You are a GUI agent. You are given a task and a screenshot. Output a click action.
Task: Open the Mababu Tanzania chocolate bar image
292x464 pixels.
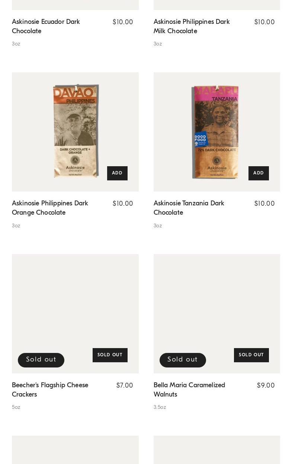point(216,132)
